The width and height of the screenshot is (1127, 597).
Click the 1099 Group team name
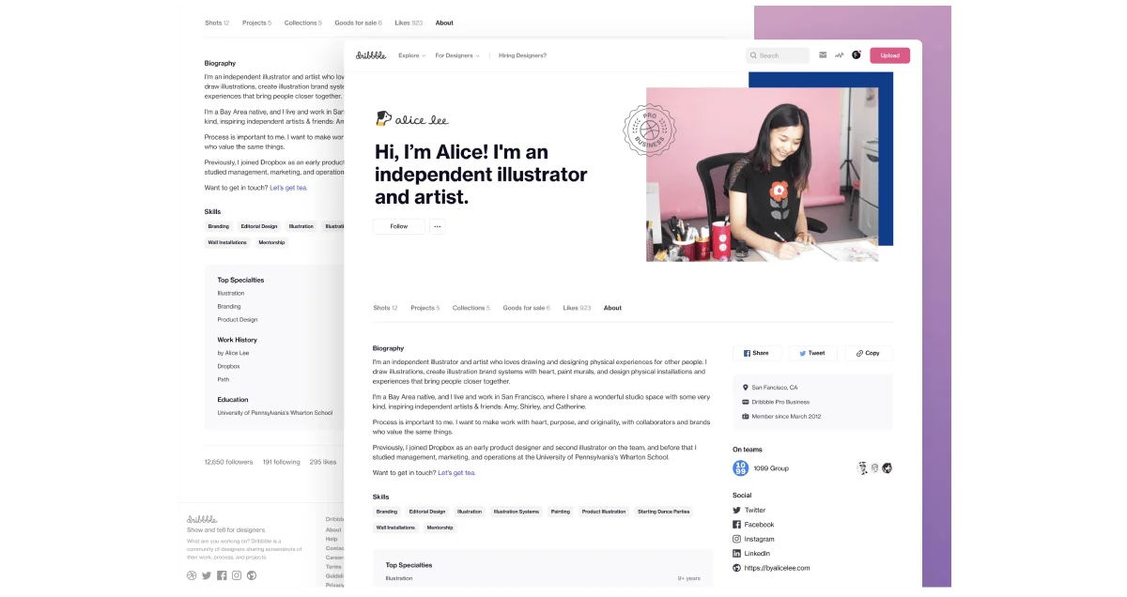771,467
